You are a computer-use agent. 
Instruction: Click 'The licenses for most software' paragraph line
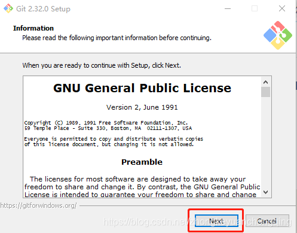click(x=138, y=179)
